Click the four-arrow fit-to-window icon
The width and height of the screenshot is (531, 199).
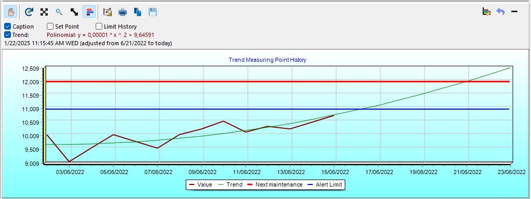click(44, 12)
